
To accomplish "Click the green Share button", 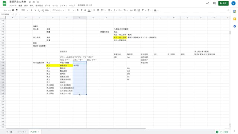I will point(223,3).
